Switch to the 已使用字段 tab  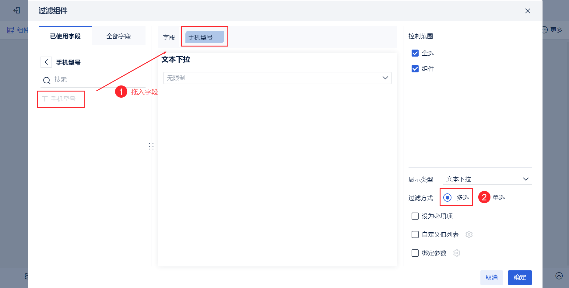pyautogui.click(x=65, y=36)
